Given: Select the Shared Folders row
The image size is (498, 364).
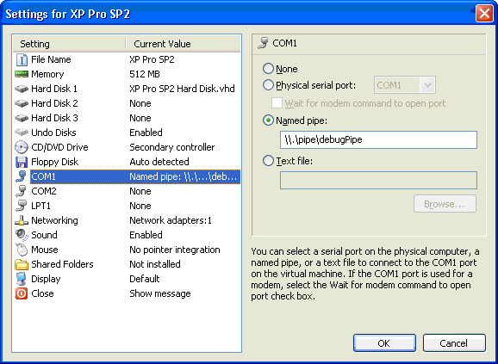Looking at the screenshot, I should (127, 264).
